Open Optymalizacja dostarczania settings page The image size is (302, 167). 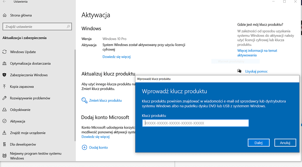[x=30, y=63]
